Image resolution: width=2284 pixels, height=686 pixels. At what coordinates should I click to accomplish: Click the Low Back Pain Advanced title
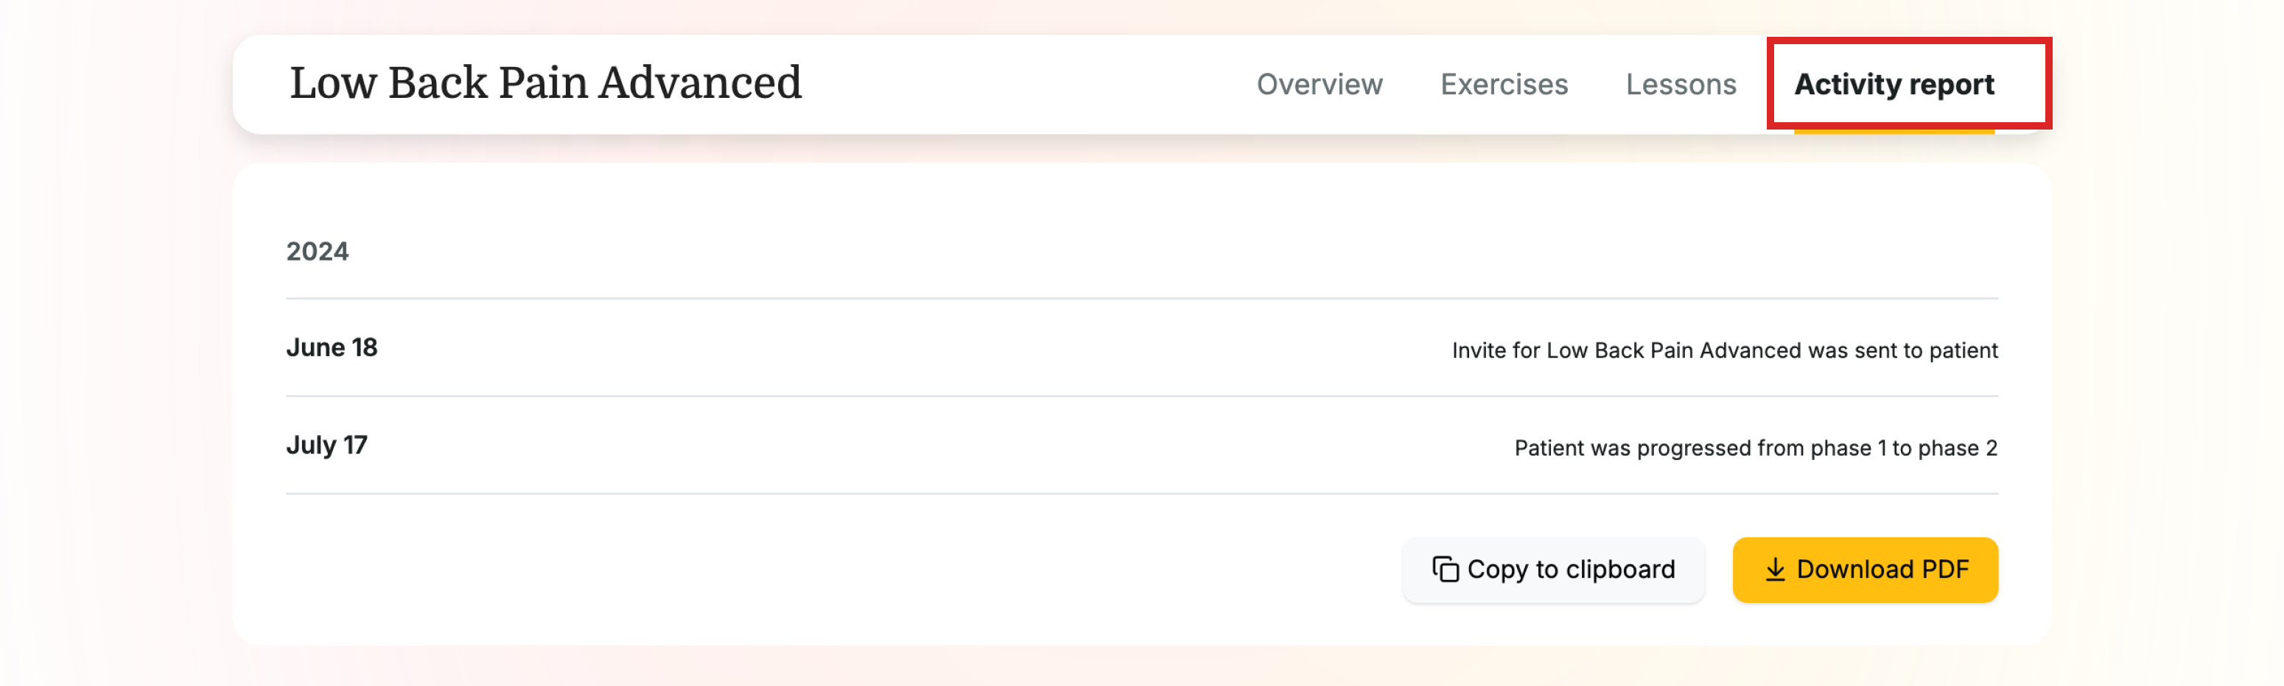click(x=545, y=83)
